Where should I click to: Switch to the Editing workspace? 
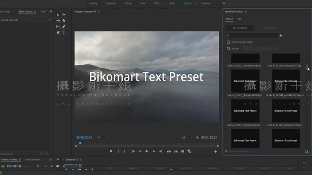click(x=128, y=3)
